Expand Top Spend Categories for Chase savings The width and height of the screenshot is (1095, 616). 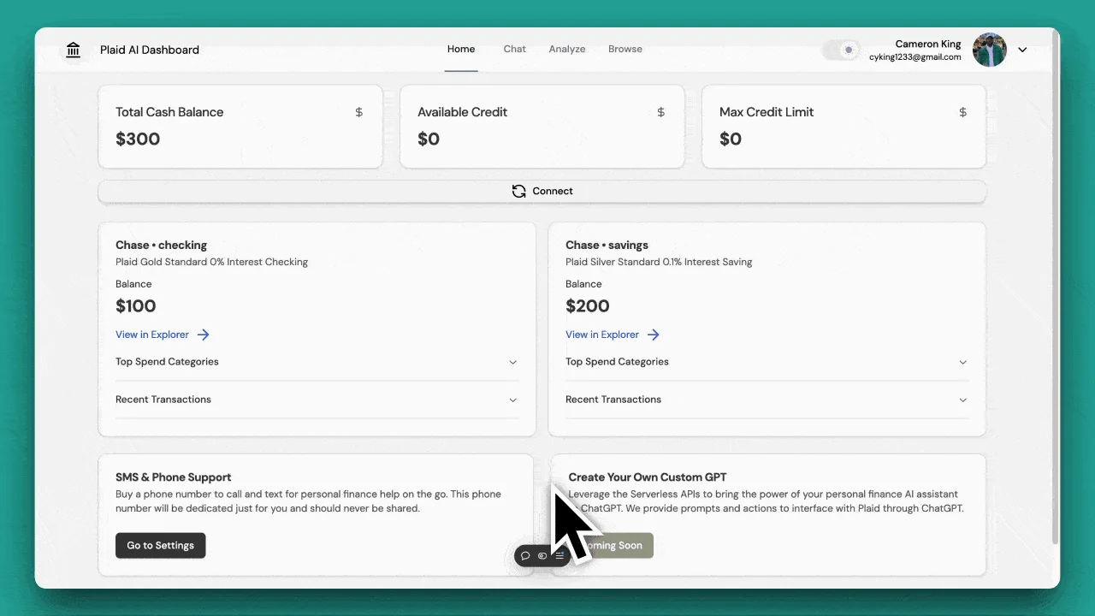click(x=766, y=362)
